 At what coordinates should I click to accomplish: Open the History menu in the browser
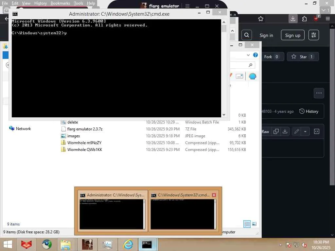tap(40, 3)
